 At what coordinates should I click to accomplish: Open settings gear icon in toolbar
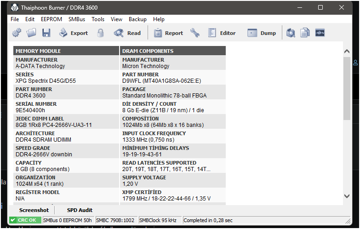pyautogui.click(x=17, y=33)
